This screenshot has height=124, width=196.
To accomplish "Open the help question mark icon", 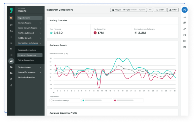I will click(184, 47).
